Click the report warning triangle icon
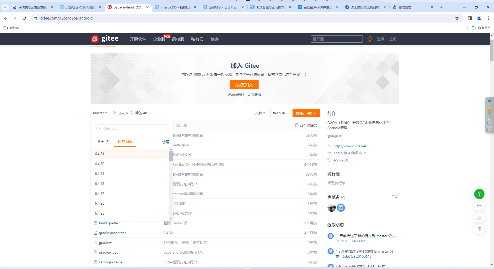The width and height of the screenshot is (494, 269). (479, 218)
